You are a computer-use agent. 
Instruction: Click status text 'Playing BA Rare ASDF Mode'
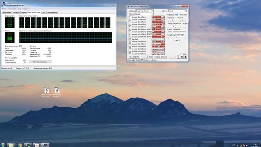pyautogui.click(x=142, y=60)
